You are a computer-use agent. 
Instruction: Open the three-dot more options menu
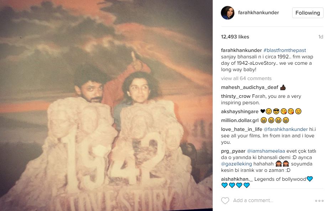click(x=319, y=201)
